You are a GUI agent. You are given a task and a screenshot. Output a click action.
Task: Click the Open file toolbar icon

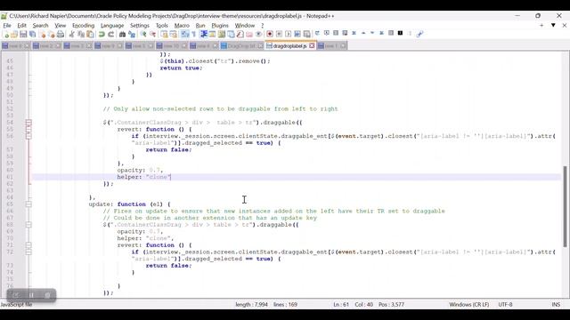(14, 34)
